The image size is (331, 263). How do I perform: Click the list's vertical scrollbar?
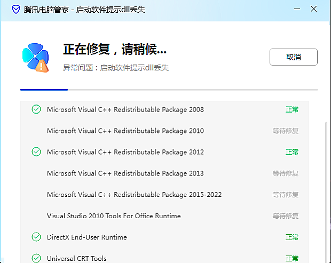pyautogui.click(x=326, y=192)
